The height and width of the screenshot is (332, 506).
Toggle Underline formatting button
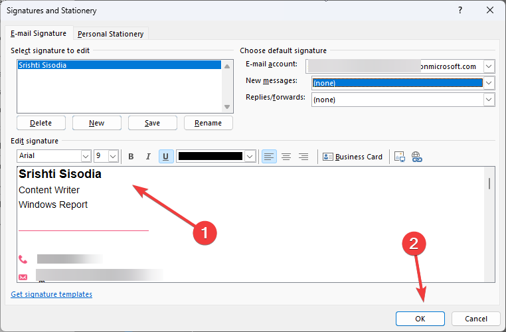pos(166,157)
